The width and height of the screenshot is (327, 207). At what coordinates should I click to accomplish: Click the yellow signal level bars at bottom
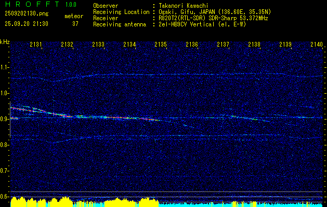pyautogui.click(x=84, y=202)
